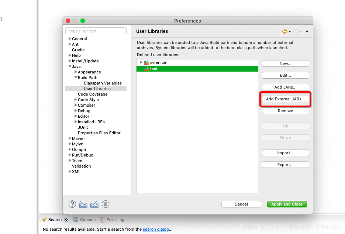Switch to the Console tab

click(84, 220)
